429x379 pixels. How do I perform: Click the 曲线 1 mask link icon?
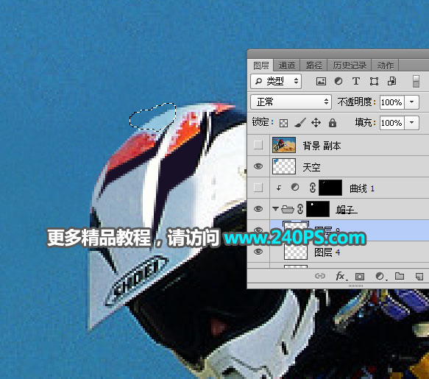click(313, 188)
